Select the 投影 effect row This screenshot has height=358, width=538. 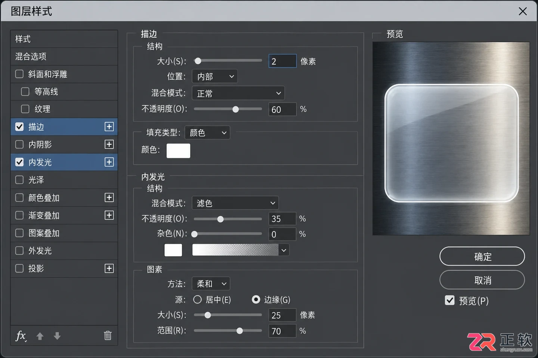coord(64,268)
